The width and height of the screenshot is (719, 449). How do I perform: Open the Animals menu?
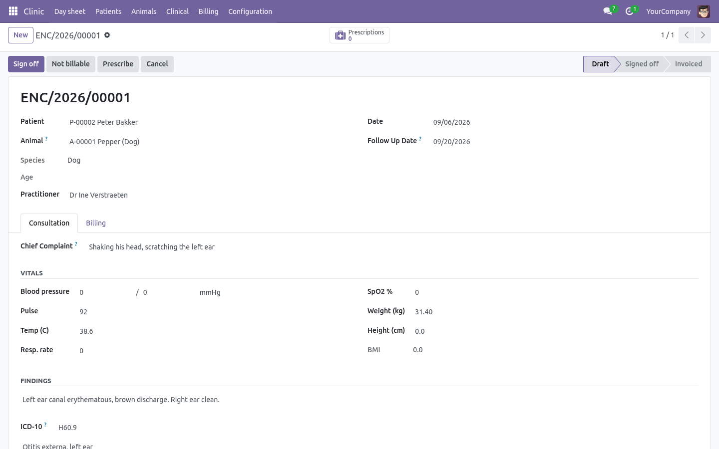pyautogui.click(x=144, y=11)
